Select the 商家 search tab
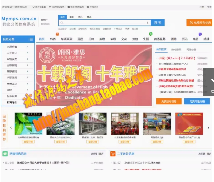 tap(71, 17)
